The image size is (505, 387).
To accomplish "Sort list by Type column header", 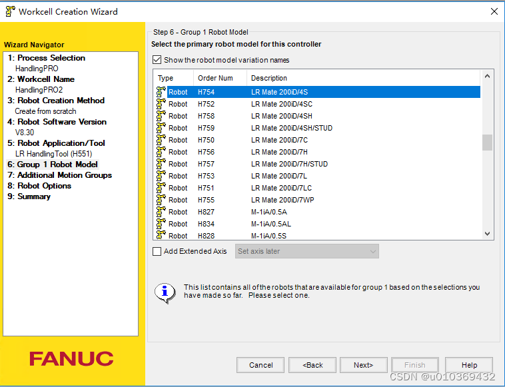I will [174, 78].
